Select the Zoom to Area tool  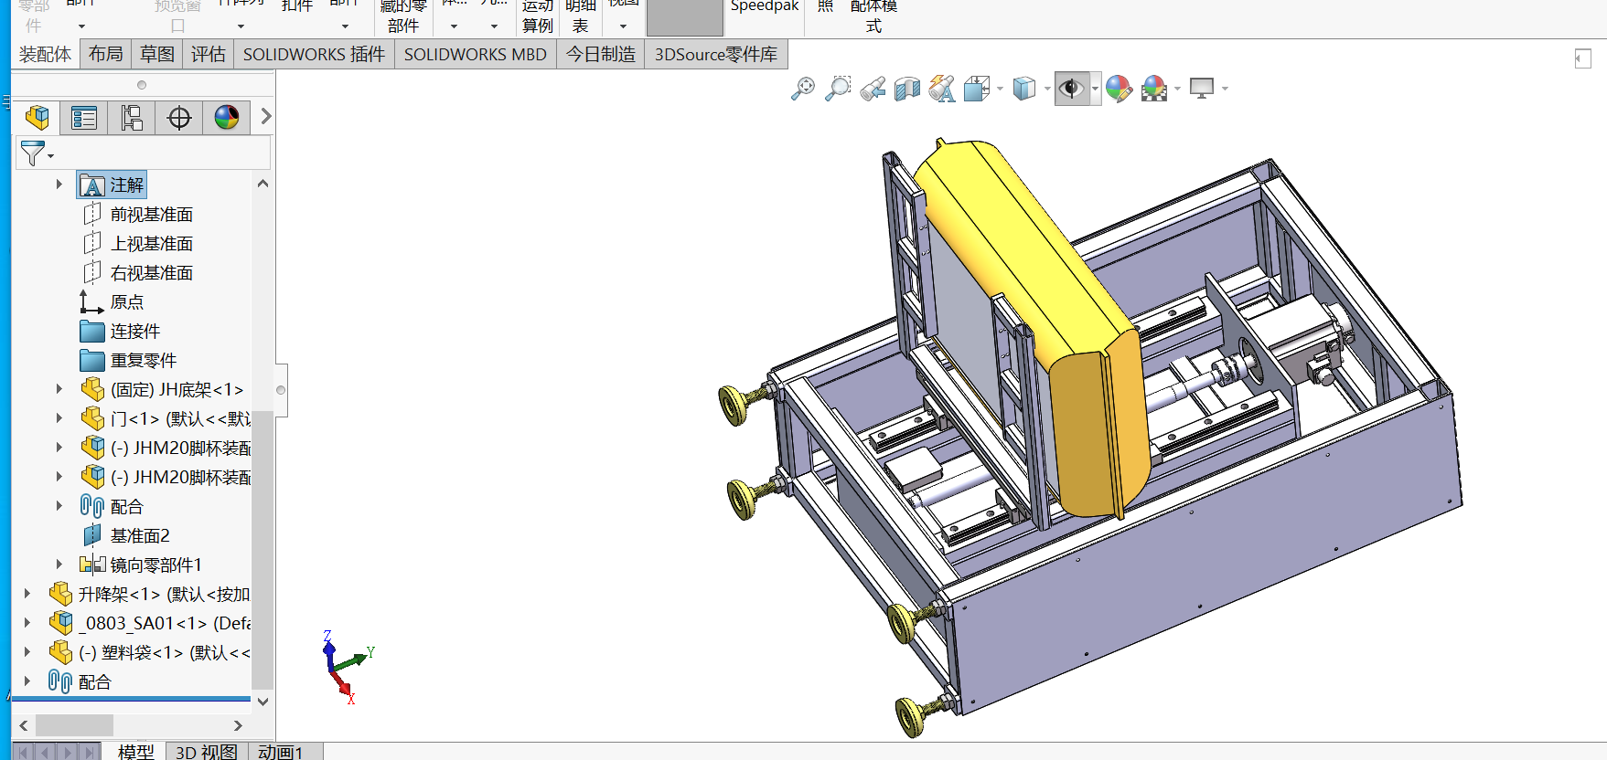pyautogui.click(x=837, y=89)
